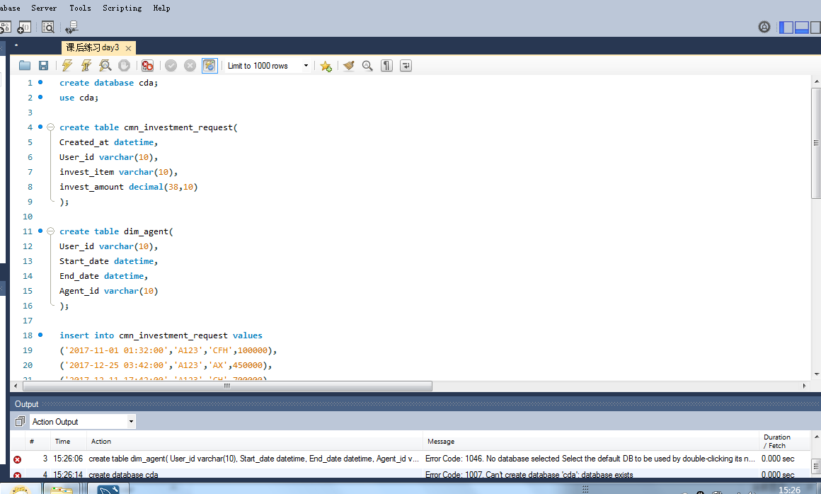Screen dimensions: 821x494
Task: Save the script with the floppy disk icon
Action: pyautogui.click(x=43, y=65)
